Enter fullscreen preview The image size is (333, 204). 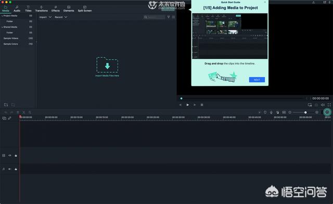(329, 105)
